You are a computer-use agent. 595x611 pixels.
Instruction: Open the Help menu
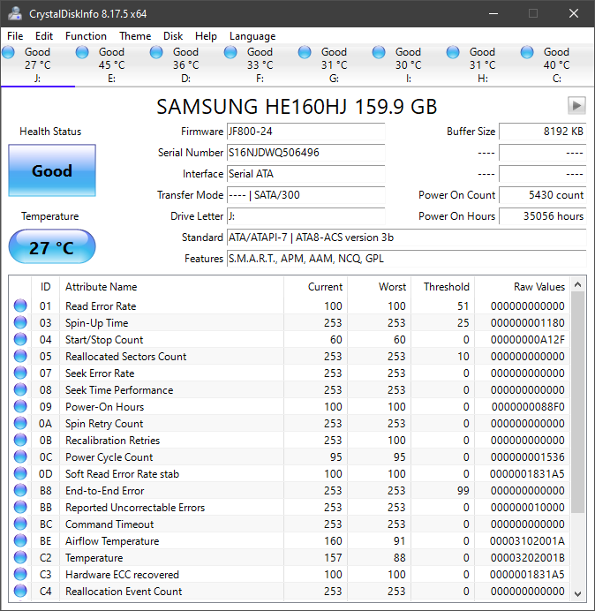tap(206, 36)
